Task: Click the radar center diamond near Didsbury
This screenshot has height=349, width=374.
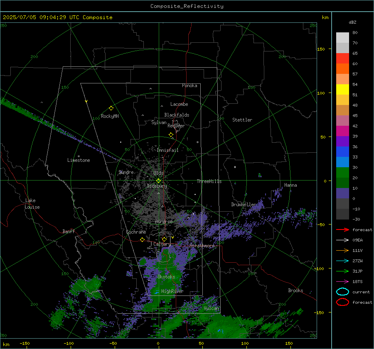Action: [159, 181]
